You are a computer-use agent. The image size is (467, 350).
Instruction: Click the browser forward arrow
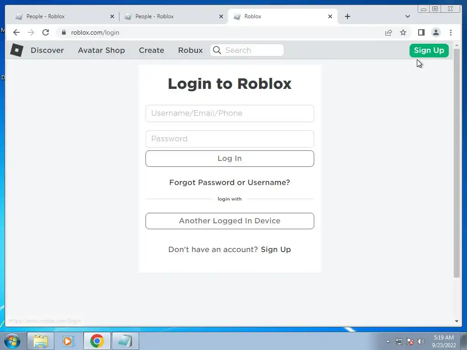31,32
